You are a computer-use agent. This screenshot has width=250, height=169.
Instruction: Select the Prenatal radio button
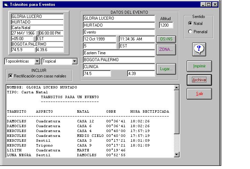click(x=190, y=32)
